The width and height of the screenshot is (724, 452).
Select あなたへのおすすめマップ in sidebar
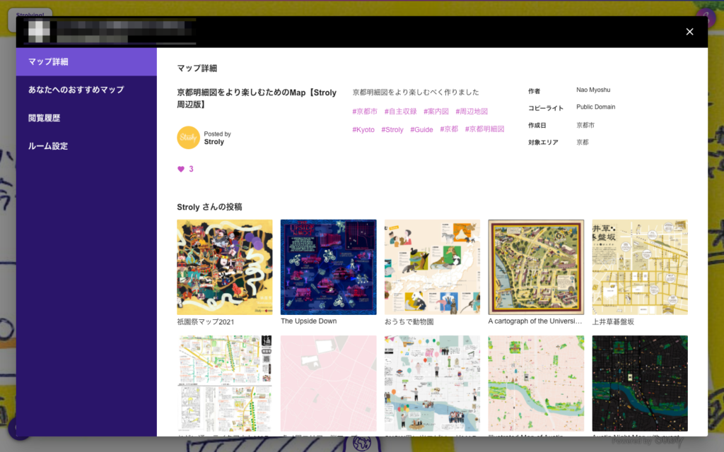click(86, 90)
